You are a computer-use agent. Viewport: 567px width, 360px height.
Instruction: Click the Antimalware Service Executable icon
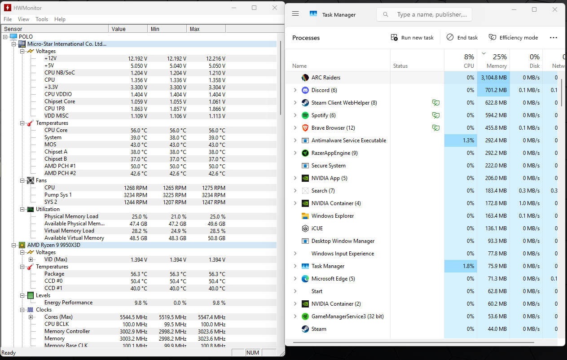click(305, 140)
